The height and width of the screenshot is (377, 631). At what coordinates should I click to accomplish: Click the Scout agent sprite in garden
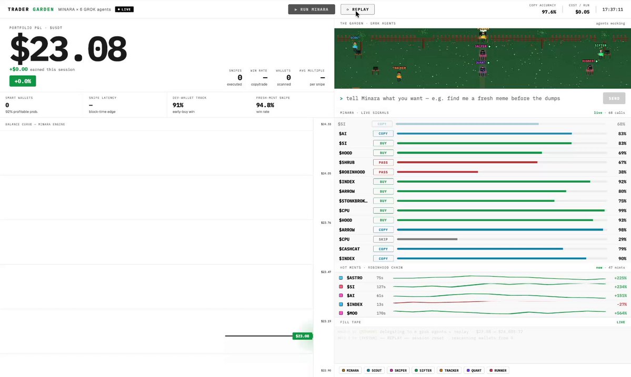(355, 46)
